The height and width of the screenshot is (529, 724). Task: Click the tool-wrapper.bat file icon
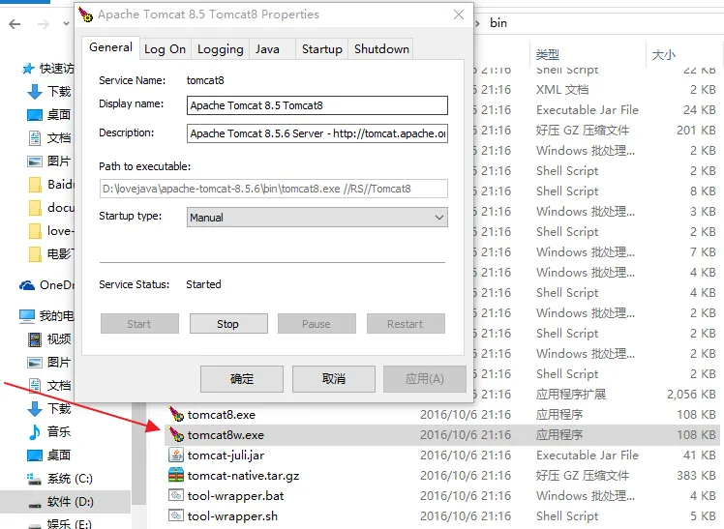(x=176, y=495)
